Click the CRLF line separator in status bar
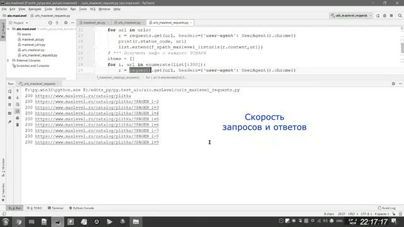 point(353,214)
